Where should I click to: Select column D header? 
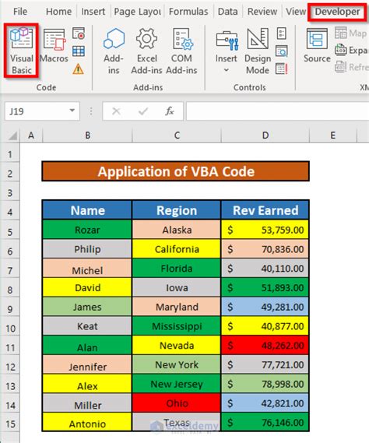coord(265,135)
